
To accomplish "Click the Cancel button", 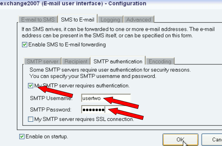I will pyautogui.click(x=212, y=139).
